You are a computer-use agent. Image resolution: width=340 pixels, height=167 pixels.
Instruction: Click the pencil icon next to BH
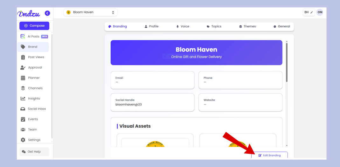312,12
